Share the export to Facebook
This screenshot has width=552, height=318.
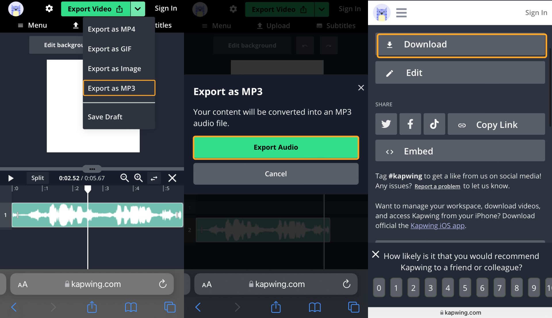410,124
